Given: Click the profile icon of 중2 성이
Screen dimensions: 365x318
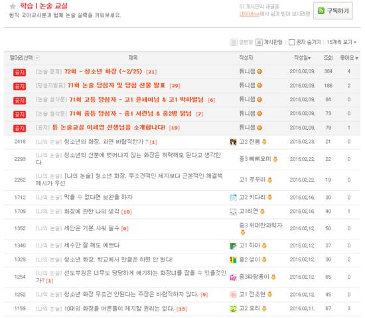Looking at the screenshot, I should click(233, 259).
